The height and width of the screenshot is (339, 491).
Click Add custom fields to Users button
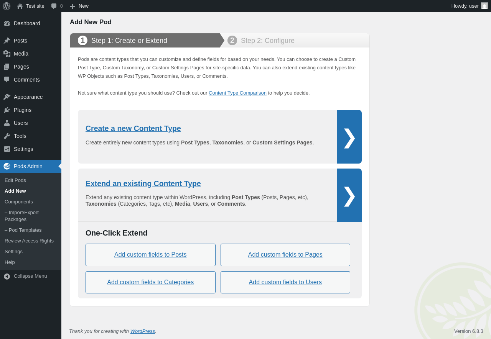[285, 282]
